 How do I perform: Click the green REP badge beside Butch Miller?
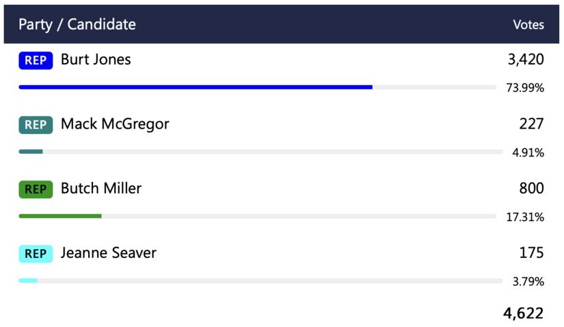pos(36,189)
